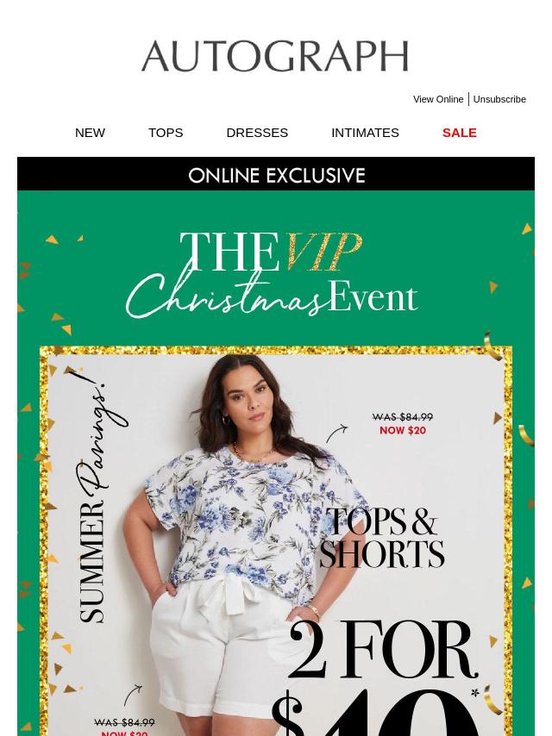Image resolution: width=552 pixels, height=736 pixels.
Task: Go to the NEW menu item
Action: 90,133
